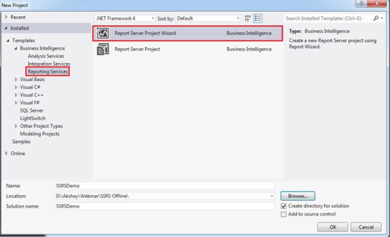390x237 pixels.
Task: Select Analysis Services template category
Action: pyautogui.click(x=45, y=56)
